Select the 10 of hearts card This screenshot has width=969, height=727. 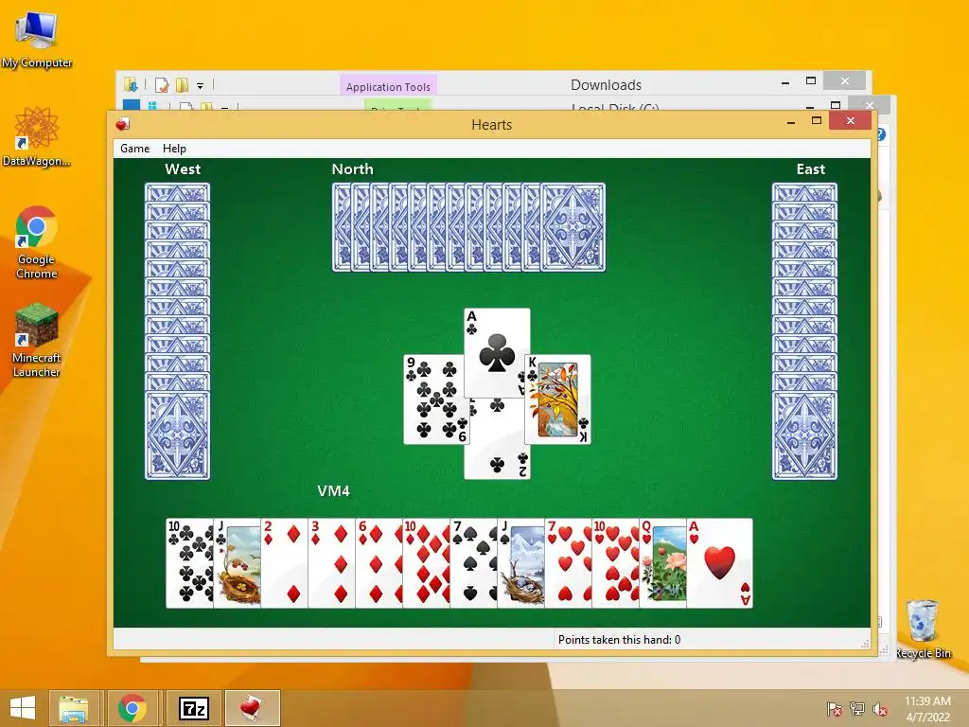pos(615,563)
